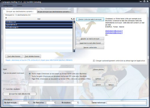Open the 'Editeur' button
Screen dimensions: 150x108
click(98, 79)
